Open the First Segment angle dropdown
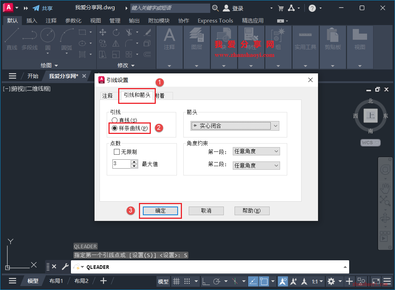 (x=256, y=151)
